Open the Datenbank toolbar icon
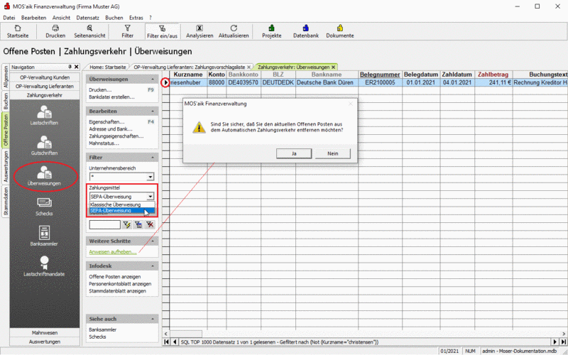The height and width of the screenshot is (355, 568). [306, 28]
